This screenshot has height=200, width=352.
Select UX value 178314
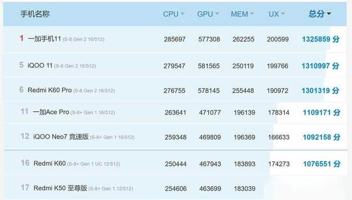coord(279,113)
